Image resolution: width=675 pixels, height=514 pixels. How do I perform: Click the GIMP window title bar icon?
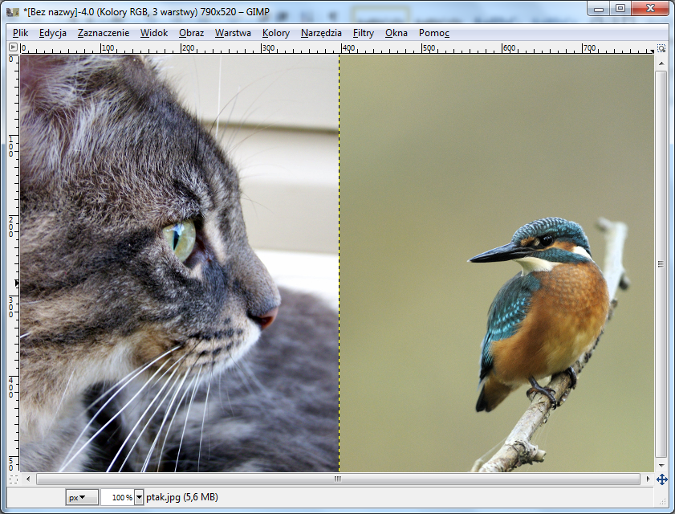pyautogui.click(x=13, y=12)
